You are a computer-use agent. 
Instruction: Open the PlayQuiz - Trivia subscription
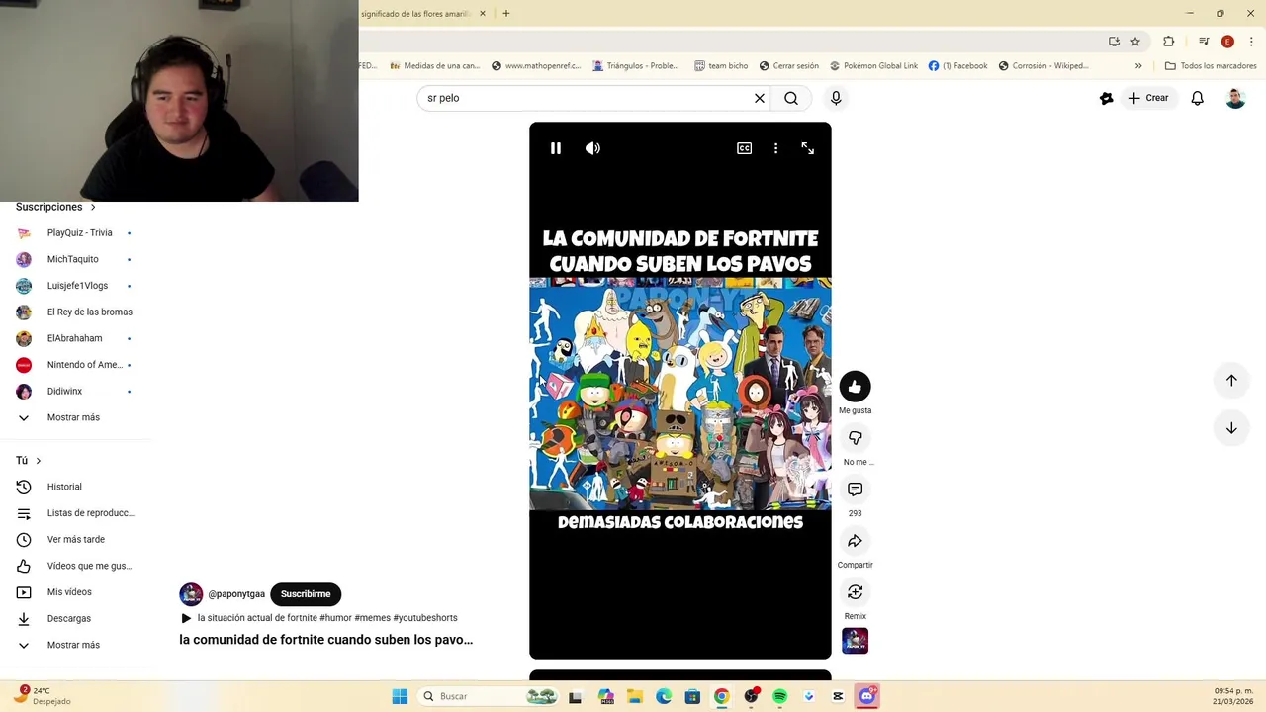pos(74,232)
